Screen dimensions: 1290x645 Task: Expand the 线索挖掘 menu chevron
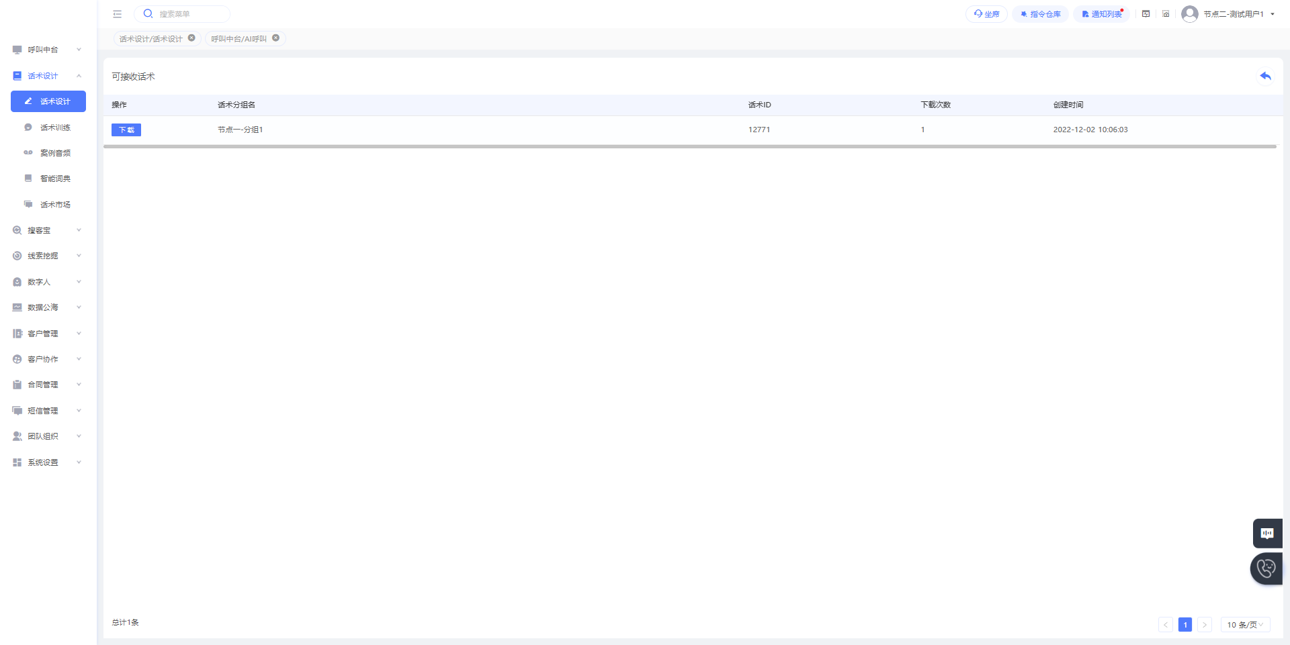79,256
